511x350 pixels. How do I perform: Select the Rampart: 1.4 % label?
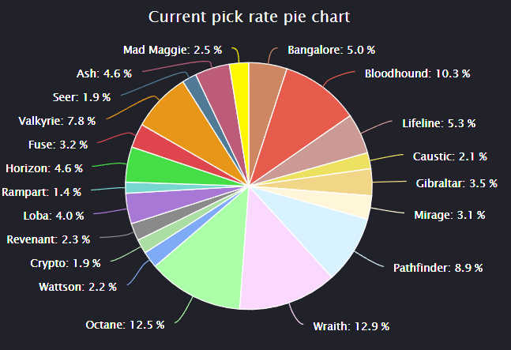[41, 192]
